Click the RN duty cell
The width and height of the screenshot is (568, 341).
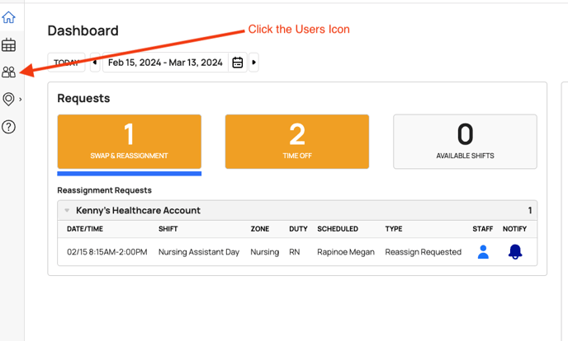[x=295, y=252]
